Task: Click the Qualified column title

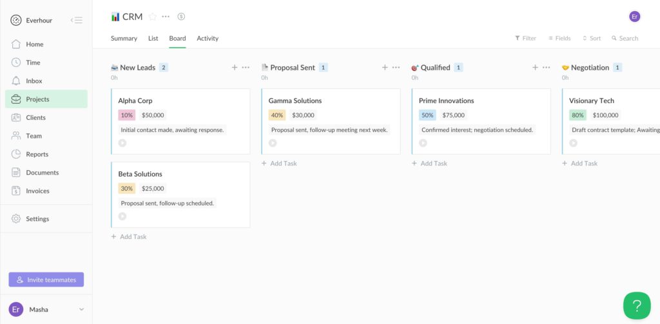Action: pos(435,68)
